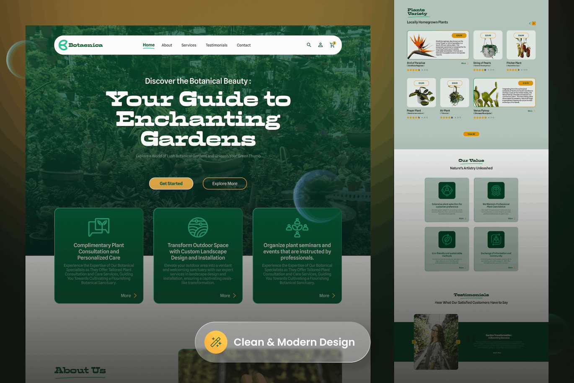This screenshot has height=383, width=574.
Task: Go to next plants with orange arrow
Action: (x=534, y=23)
